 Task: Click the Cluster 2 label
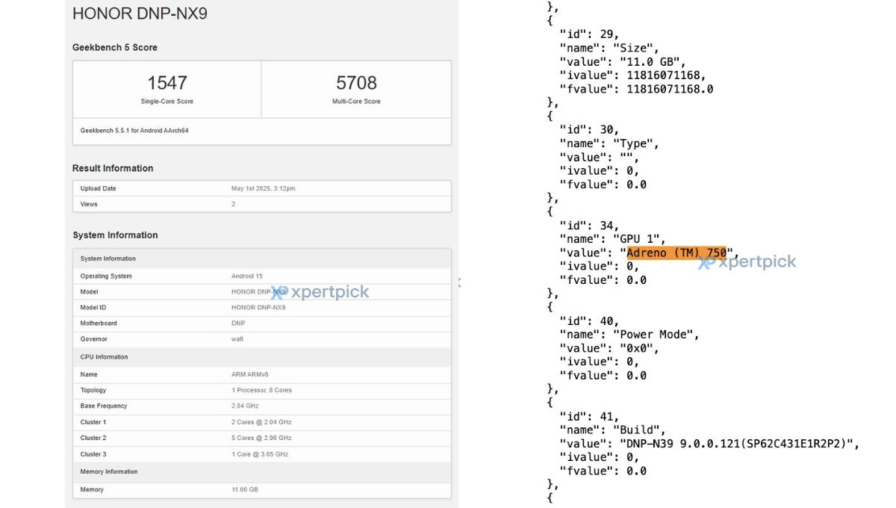tap(93, 438)
